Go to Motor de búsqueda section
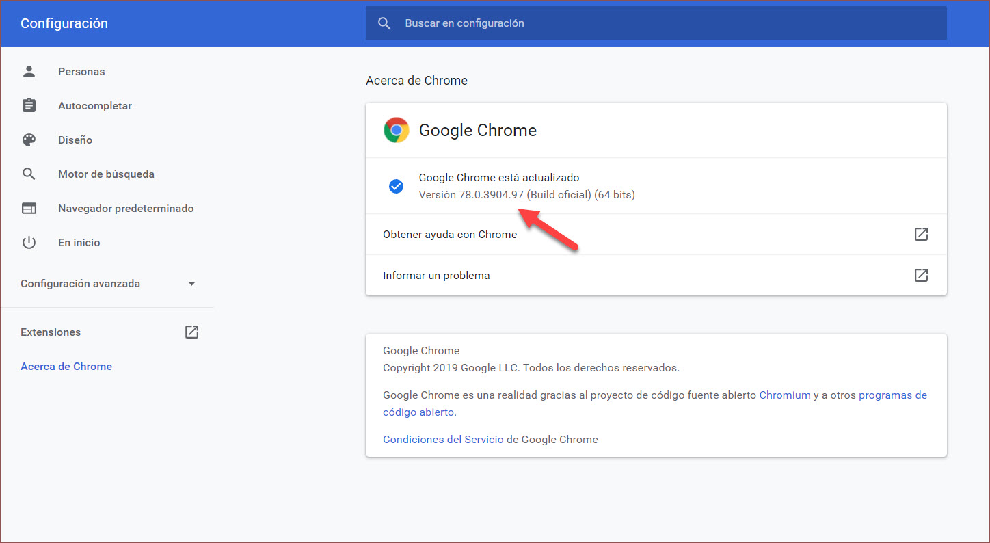This screenshot has height=543, width=990. click(x=106, y=174)
